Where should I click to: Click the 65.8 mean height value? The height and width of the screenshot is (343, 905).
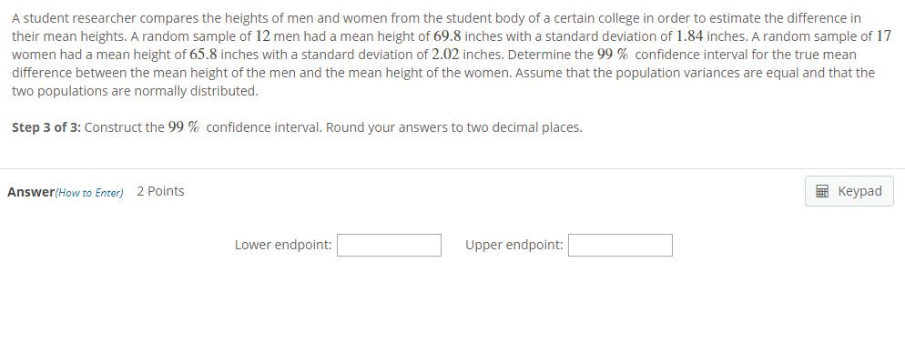[x=203, y=55]
